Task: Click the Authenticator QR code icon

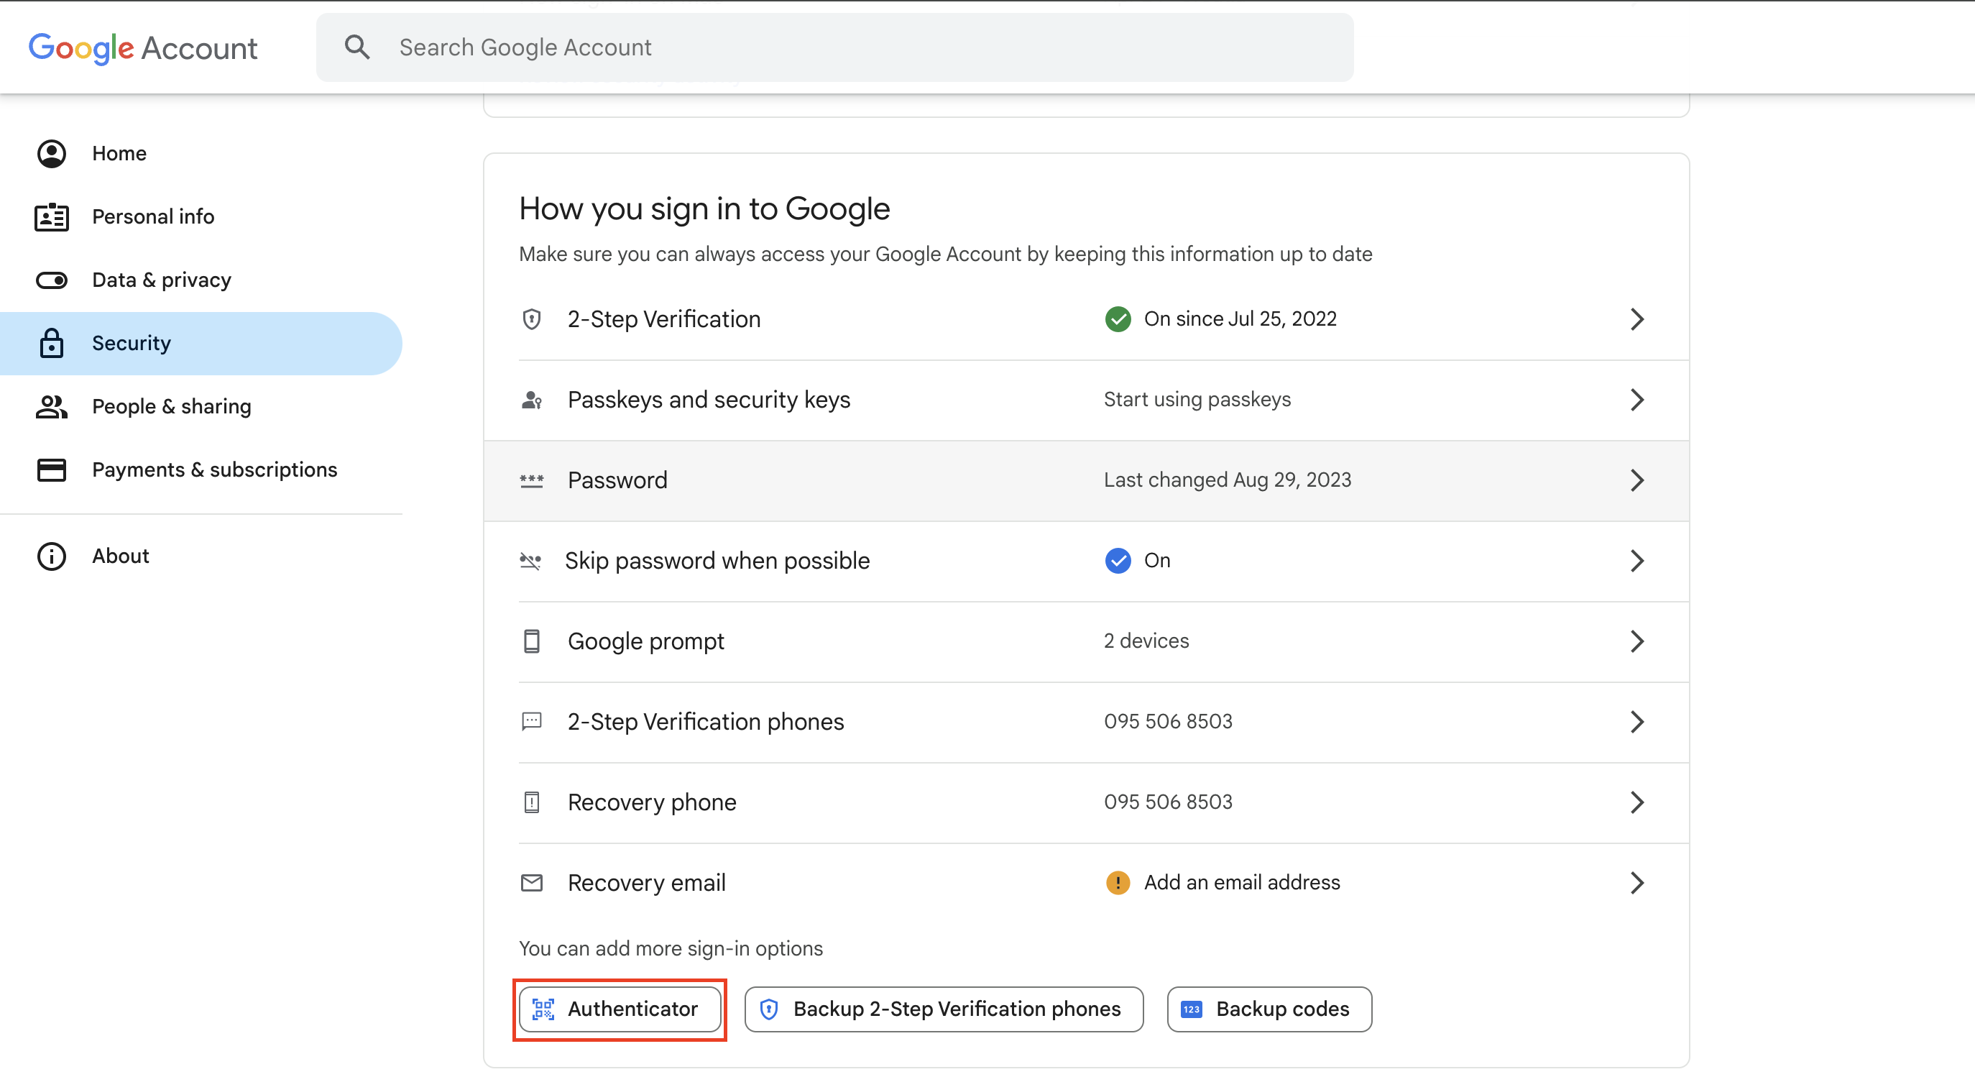Action: [543, 1009]
